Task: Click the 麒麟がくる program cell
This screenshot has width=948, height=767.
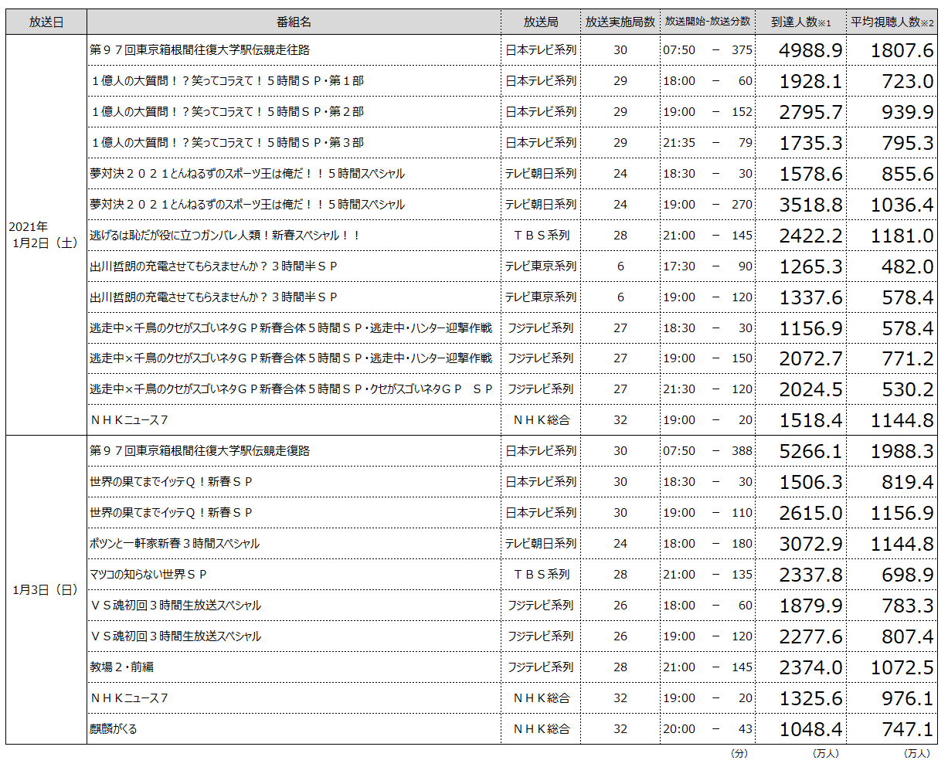Action: [294, 729]
